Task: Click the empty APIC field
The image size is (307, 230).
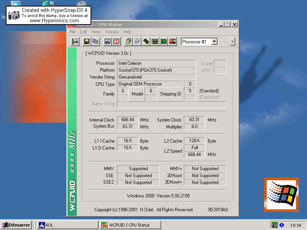Action: coord(220,70)
